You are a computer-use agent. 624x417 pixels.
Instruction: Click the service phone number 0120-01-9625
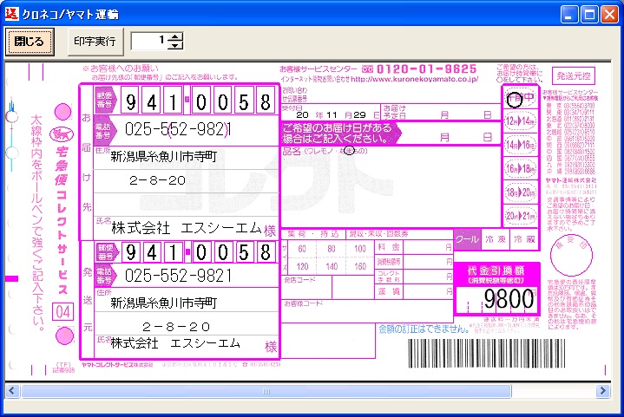(426, 69)
